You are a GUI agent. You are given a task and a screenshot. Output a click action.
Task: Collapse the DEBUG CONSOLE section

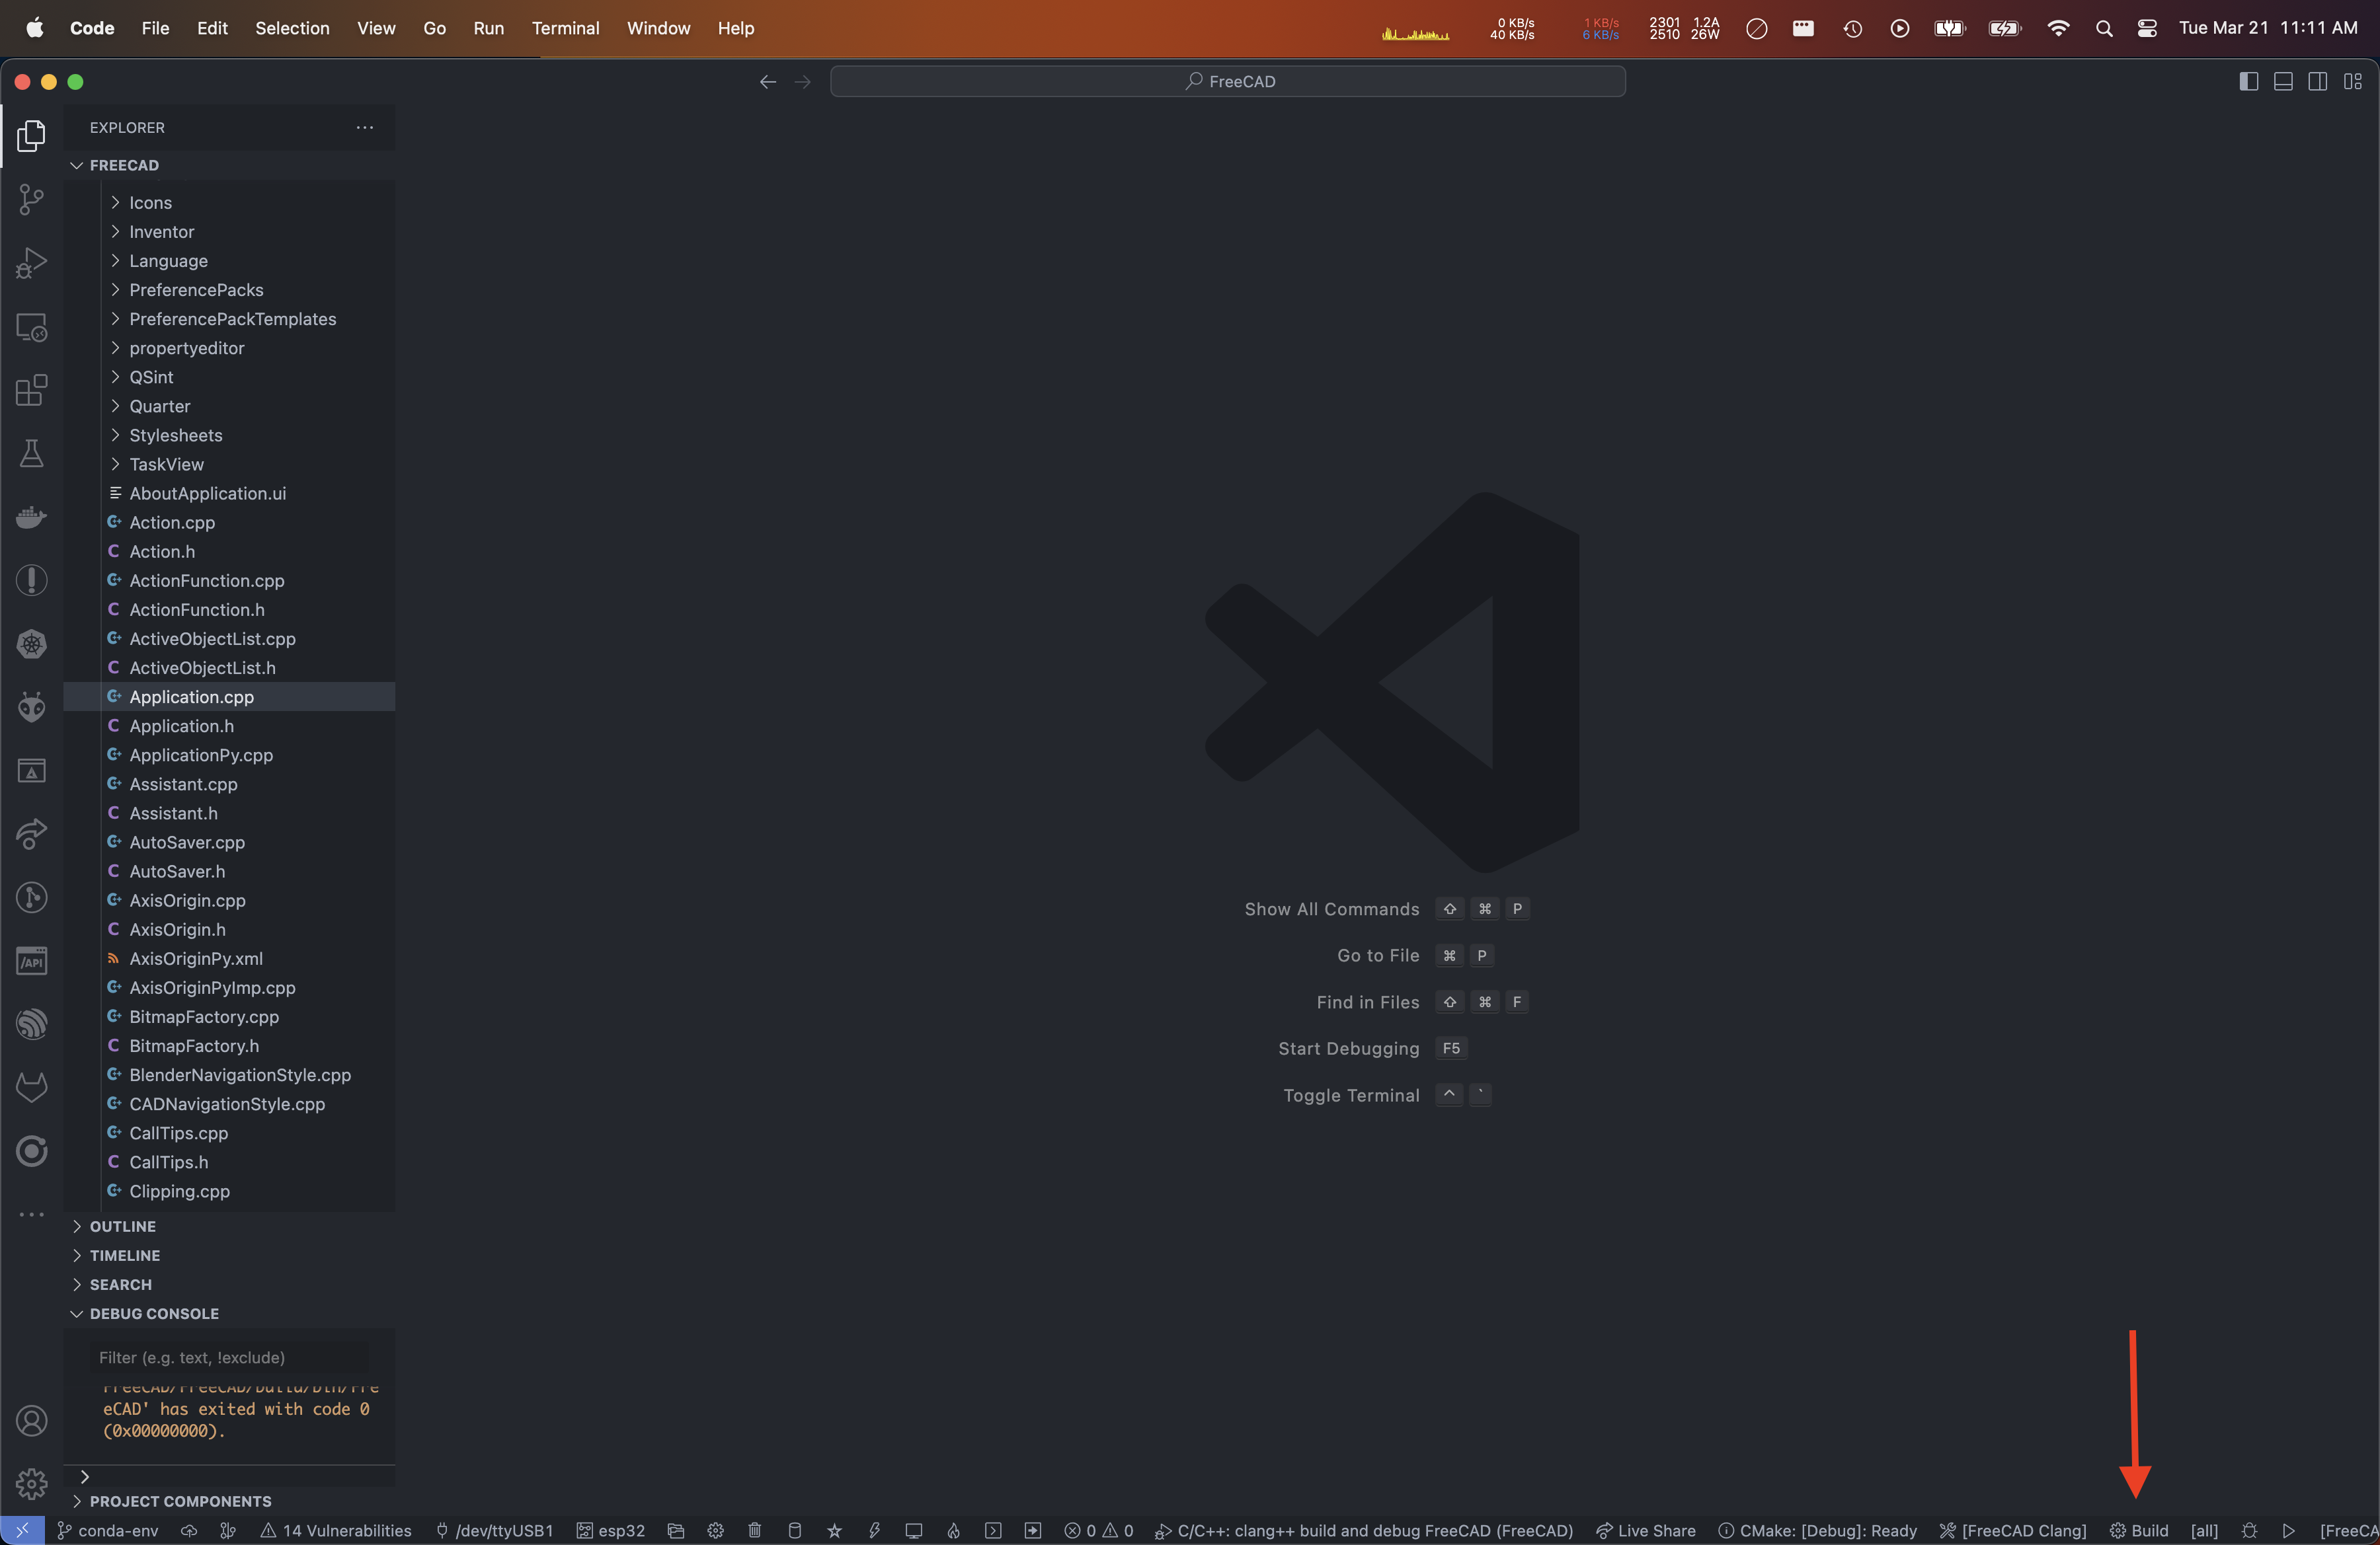coord(153,1313)
